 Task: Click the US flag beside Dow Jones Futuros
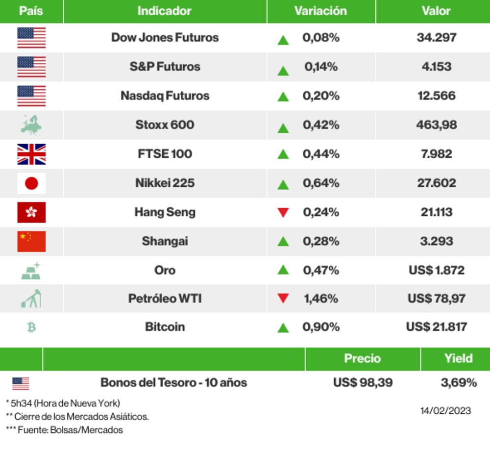click(x=31, y=38)
